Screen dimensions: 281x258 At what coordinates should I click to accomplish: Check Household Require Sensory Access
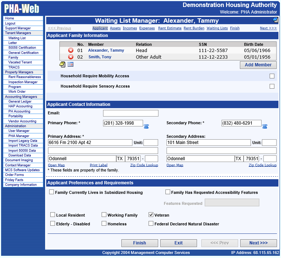click(x=272, y=86)
